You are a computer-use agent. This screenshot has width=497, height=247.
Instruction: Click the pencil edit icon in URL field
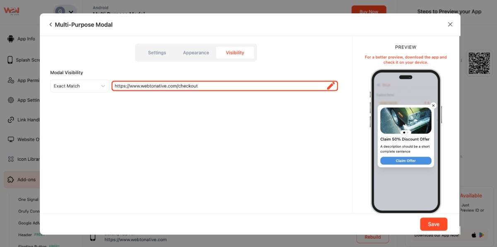point(331,86)
